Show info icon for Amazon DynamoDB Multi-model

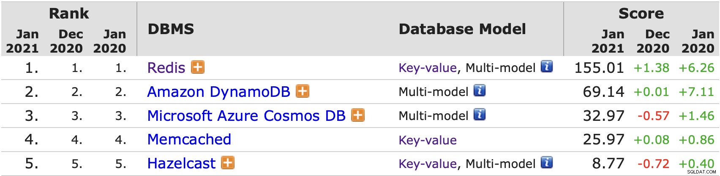coord(480,91)
